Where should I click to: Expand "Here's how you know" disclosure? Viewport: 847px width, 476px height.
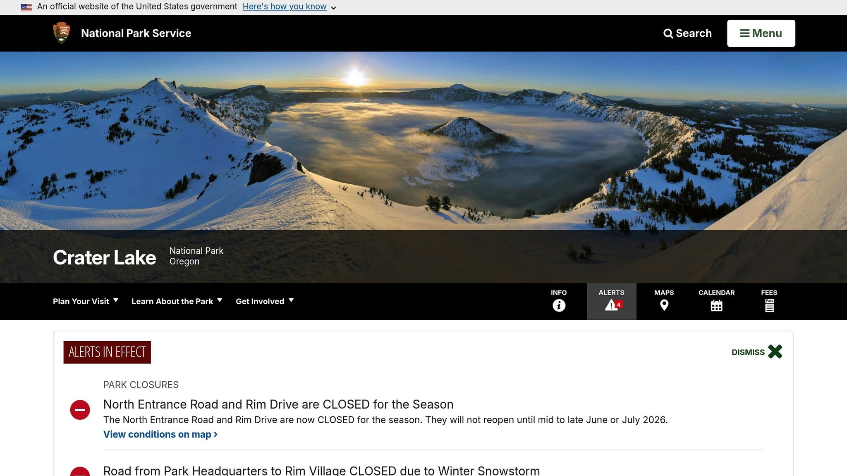click(289, 7)
